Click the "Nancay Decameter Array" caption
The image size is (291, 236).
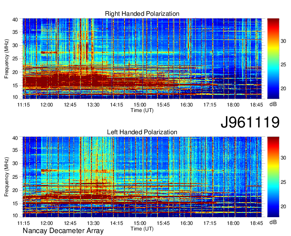(63, 231)
